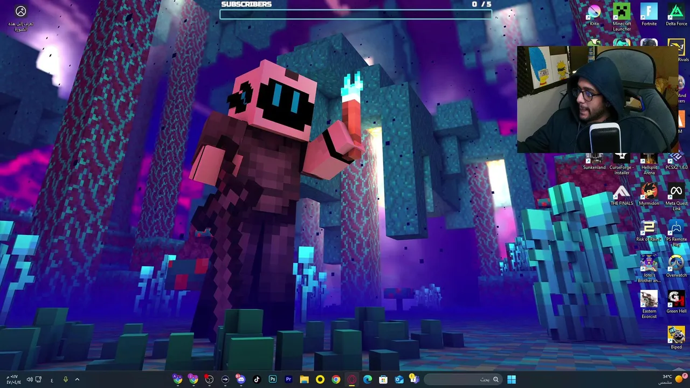The image size is (690, 388).
Task: Click the '0 / 5' subscriber counter text
Action: [481, 4]
